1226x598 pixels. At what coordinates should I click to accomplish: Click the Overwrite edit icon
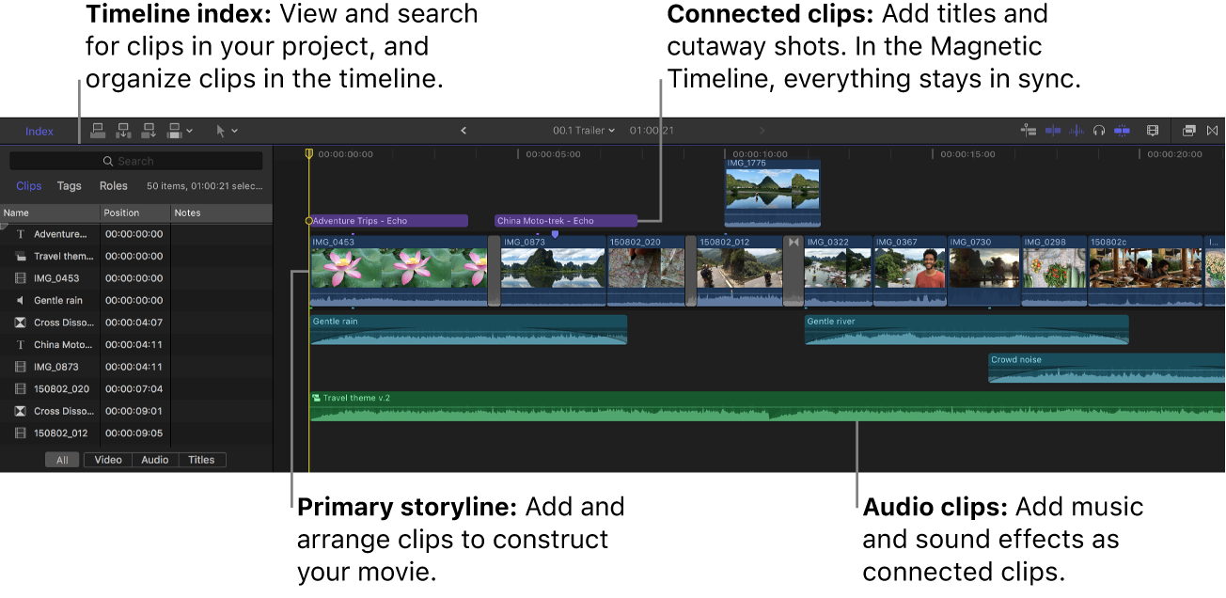tap(174, 131)
